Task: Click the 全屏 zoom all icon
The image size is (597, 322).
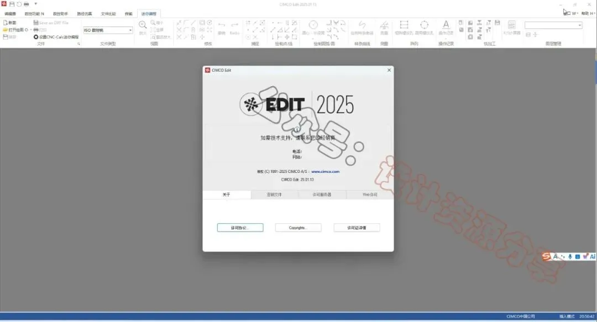Action: [153, 30]
